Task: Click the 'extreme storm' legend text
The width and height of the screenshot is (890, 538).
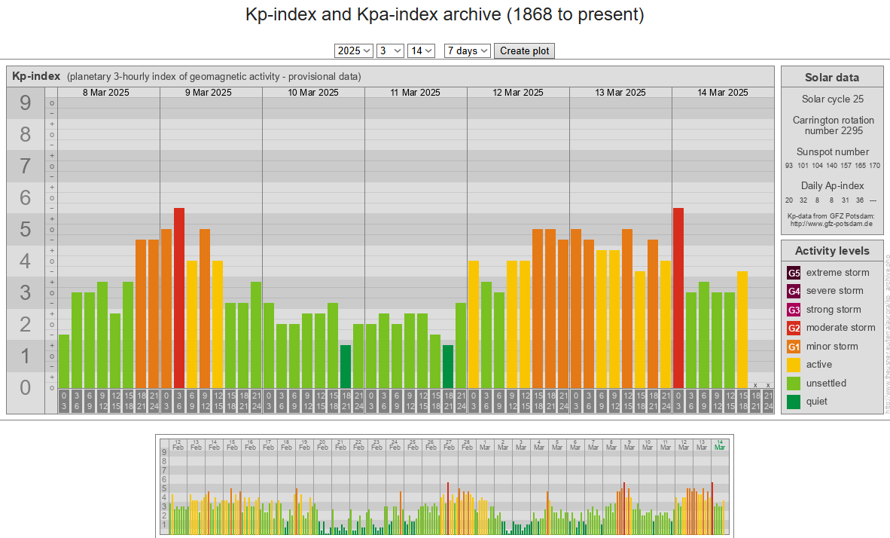Action: 838,273
